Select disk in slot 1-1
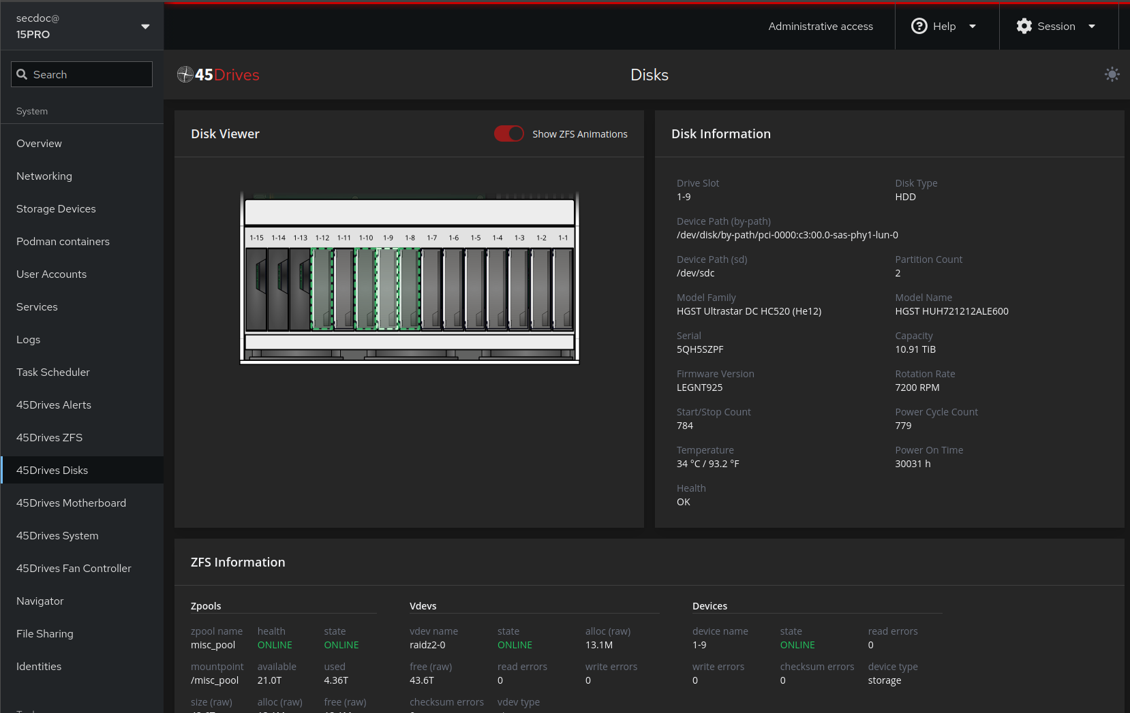 pos(563,289)
